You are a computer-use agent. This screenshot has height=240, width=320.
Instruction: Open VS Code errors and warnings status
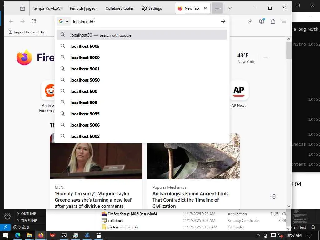click(x=21, y=227)
